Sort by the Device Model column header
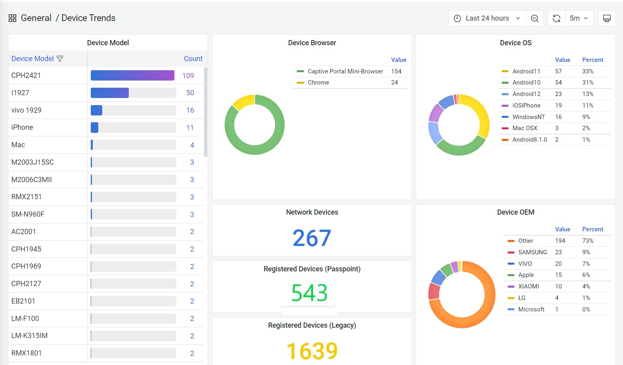Screen dimensions: 623x365 point(32,59)
